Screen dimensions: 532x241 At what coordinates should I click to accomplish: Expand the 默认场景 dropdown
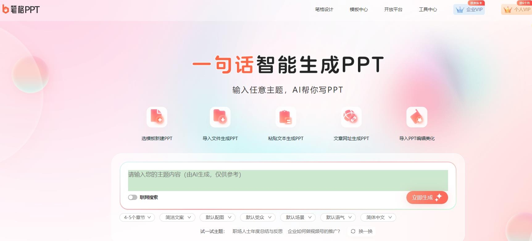(x=298, y=217)
